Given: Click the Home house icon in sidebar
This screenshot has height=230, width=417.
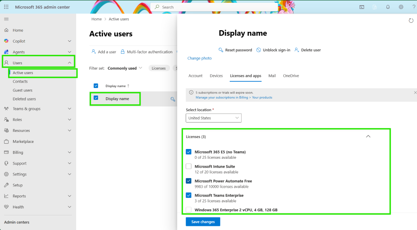Looking at the screenshot, I should pyautogui.click(x=7, y=30).
